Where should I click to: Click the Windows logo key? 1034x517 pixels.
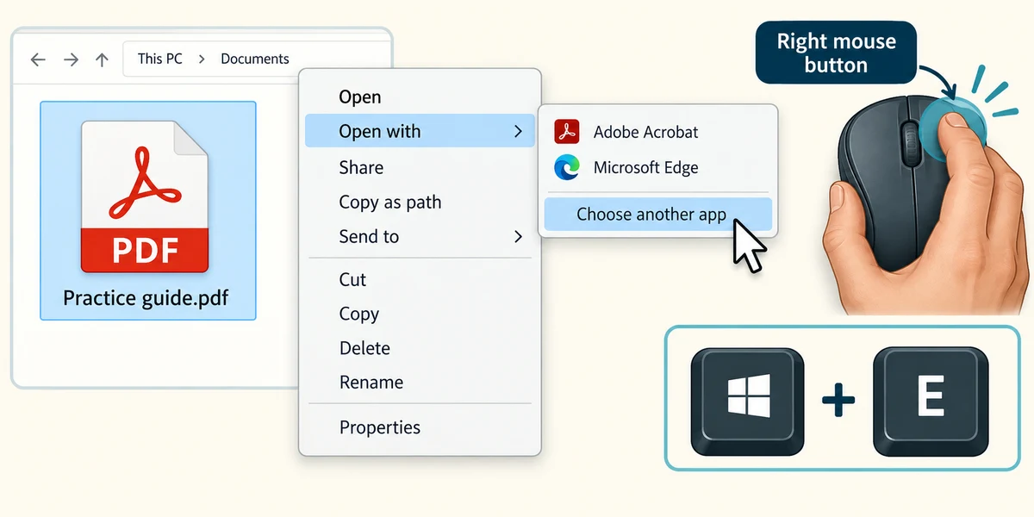point(747,401)
